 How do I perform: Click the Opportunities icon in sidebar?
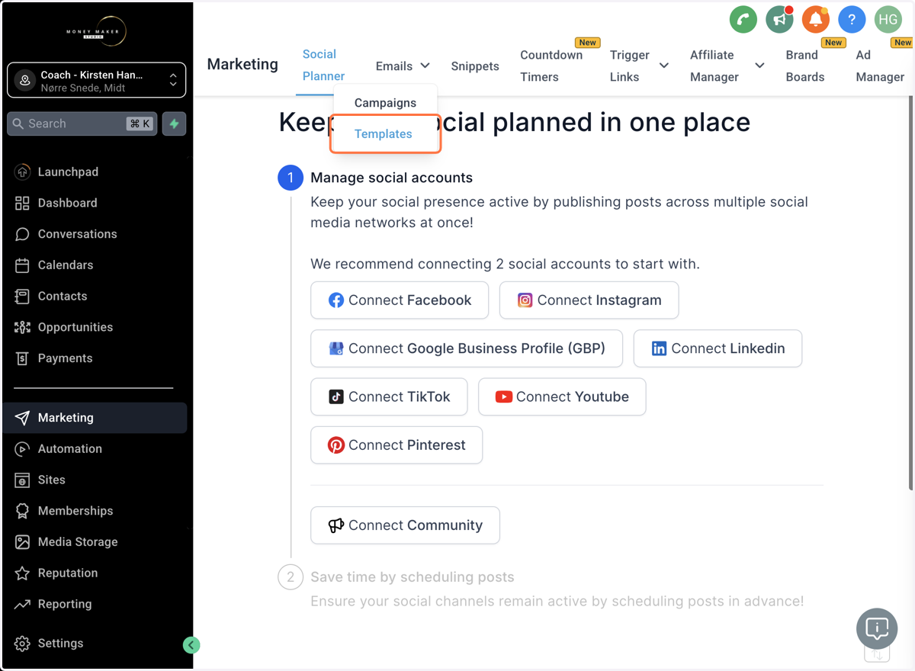[x=22, y=327]
